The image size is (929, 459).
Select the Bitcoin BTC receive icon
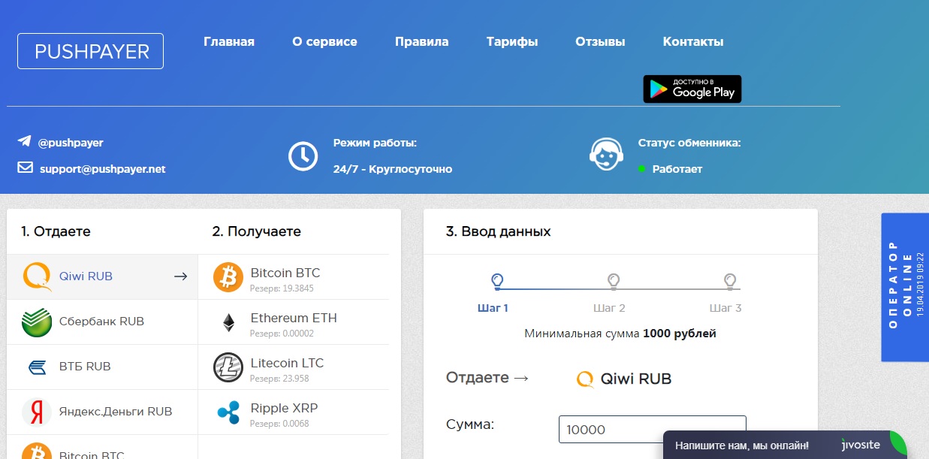pyautogui.click(x=228, y=277)
